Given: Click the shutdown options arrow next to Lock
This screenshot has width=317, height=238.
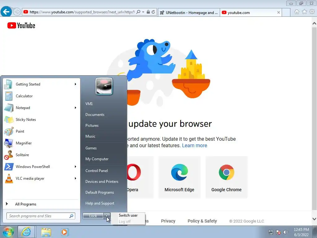Looking at the screenshot, I should tap(107, 216).
